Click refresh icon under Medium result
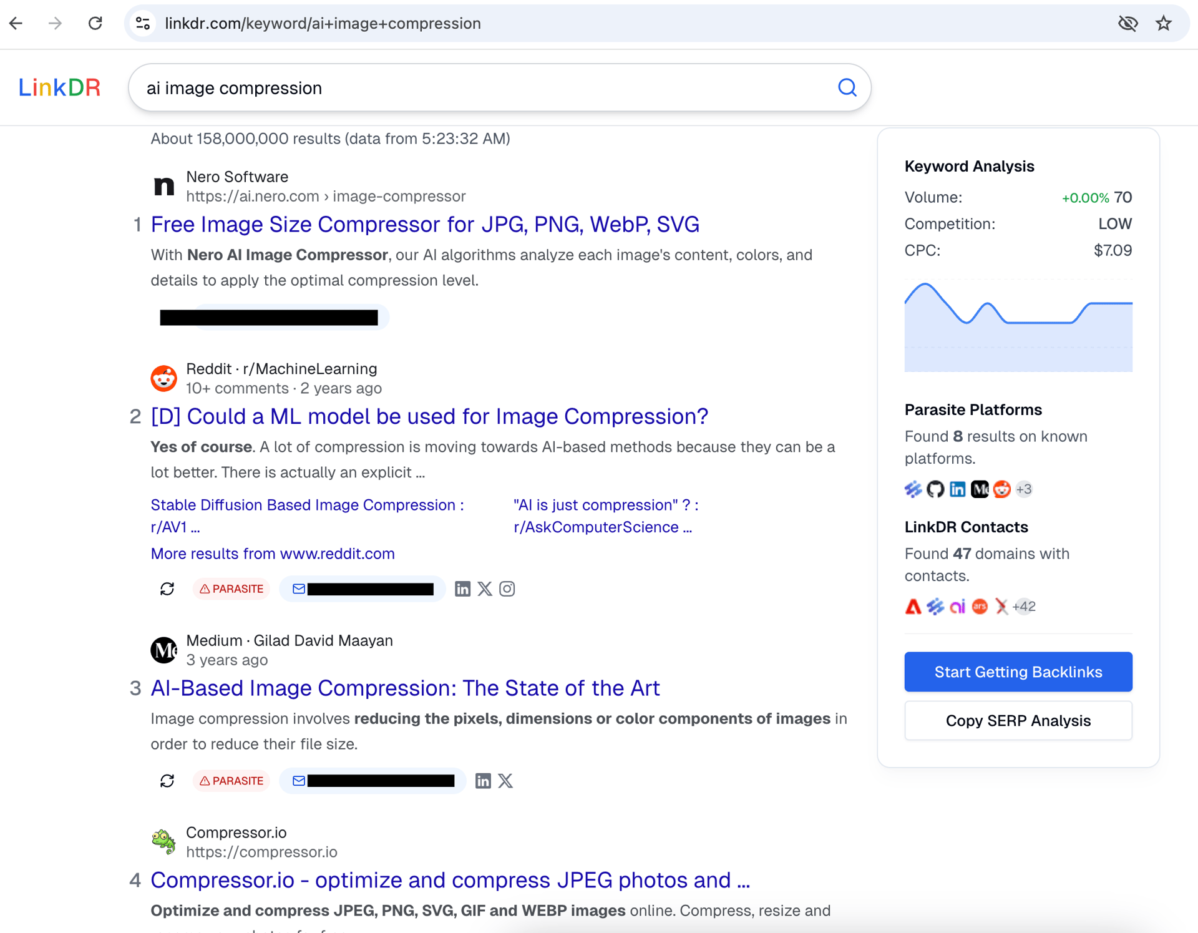Viewport: 1198px width, 933px height. pos(167,781)
